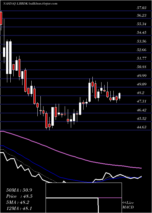Click the 49.99 price axis label
Viewport: 152px width, 213px height.
point(142,76)
